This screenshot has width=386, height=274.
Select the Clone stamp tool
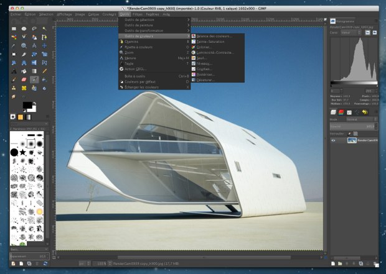[14, 88]
